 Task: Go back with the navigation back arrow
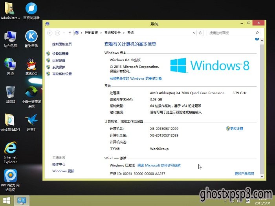coord(50,33)
